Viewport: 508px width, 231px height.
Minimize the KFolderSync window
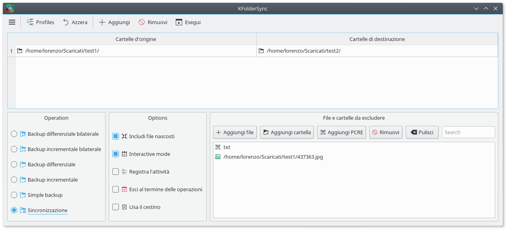click(x=476, y=8)
